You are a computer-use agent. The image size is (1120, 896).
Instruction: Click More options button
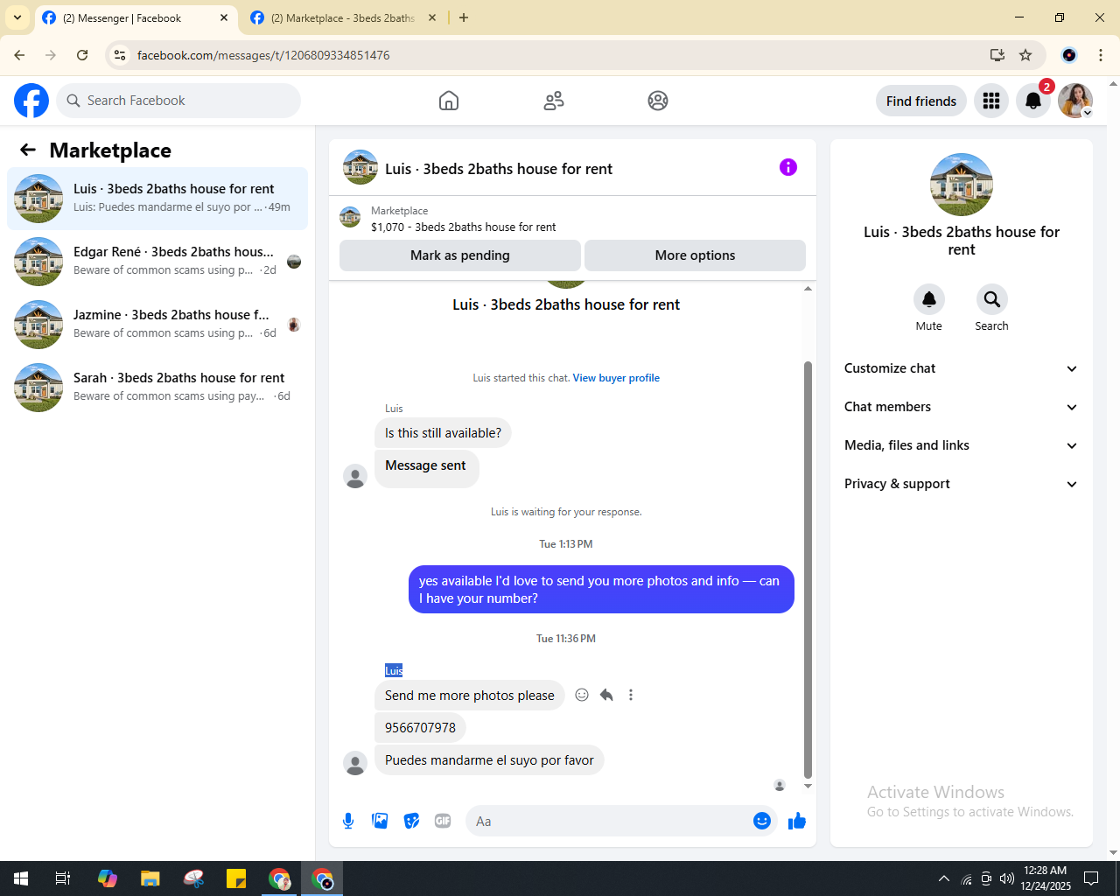click(x=695, y=255)
